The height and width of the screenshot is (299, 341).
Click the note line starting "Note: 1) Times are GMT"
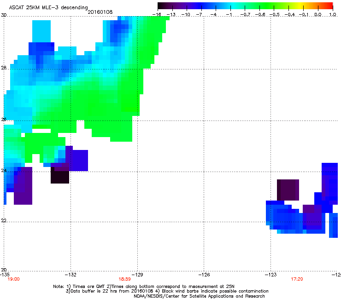point(144,287)
